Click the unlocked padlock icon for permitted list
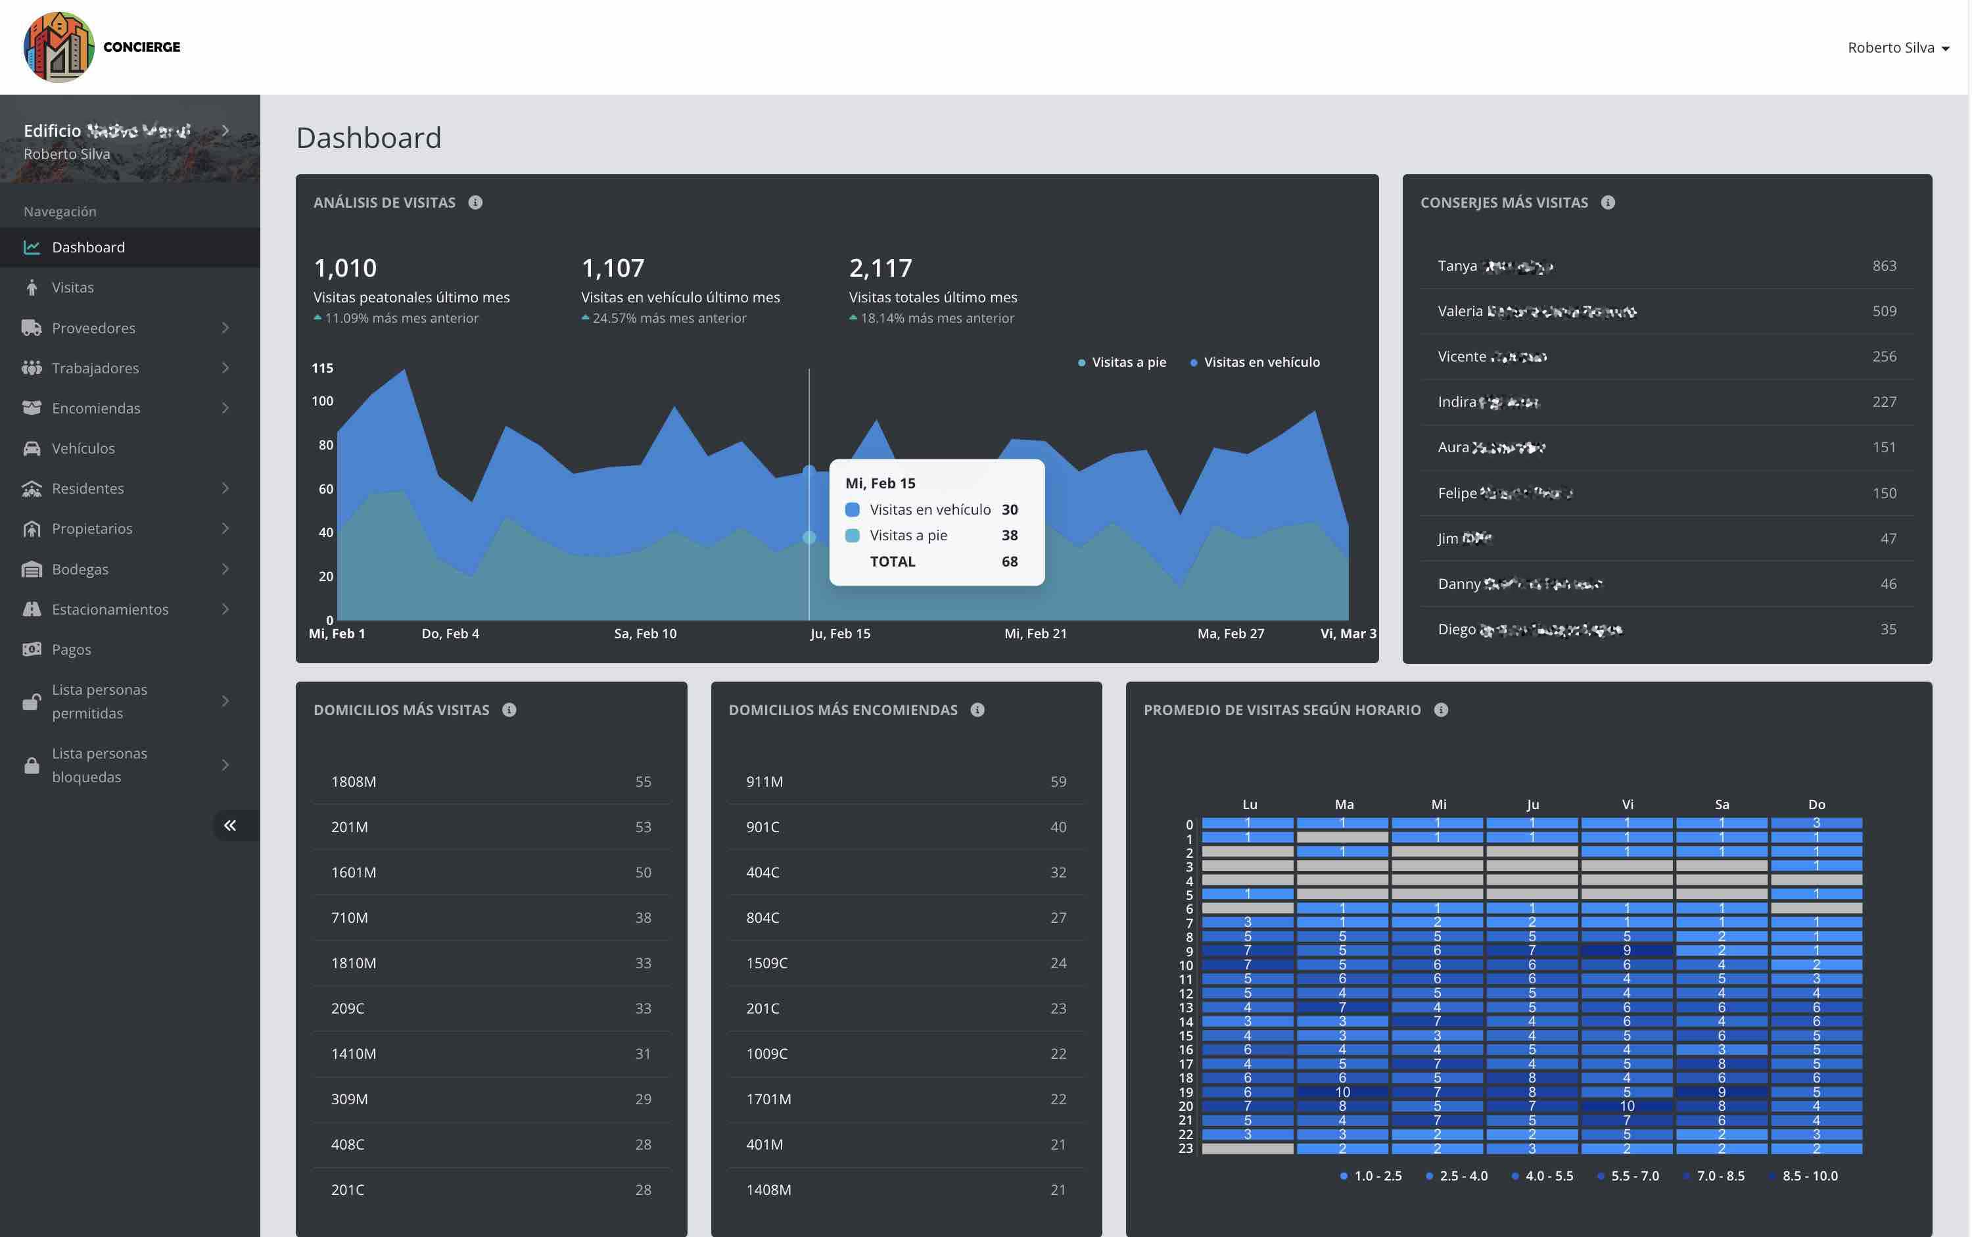This screenshot has height=1237, width=1972. coord(32,701)
